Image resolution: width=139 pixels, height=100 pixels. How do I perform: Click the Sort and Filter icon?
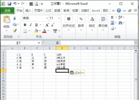(120, 17)
